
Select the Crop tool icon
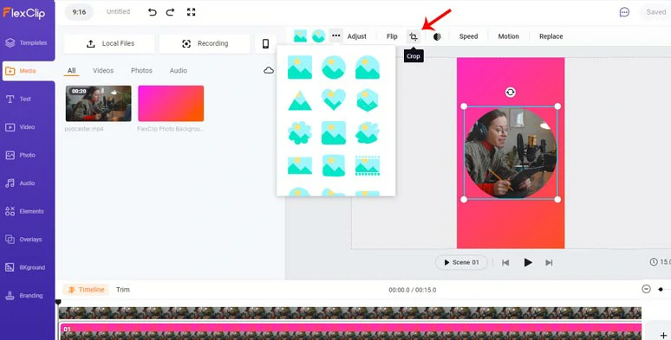pyautogui.click(x=413, y=36)
